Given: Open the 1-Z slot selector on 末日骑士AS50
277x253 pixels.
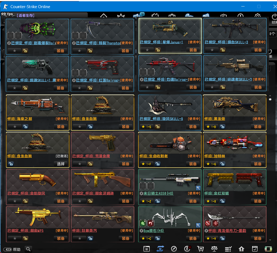Looking at the screenshot, I should tap(147, 201).
